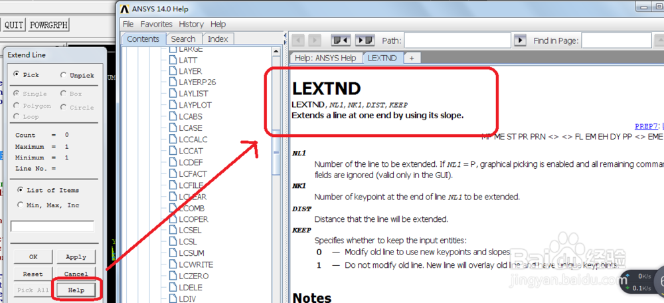Open the File menu in ANSYS Help
This screenshot has width=664, height=303.
[x=128, y=24]
